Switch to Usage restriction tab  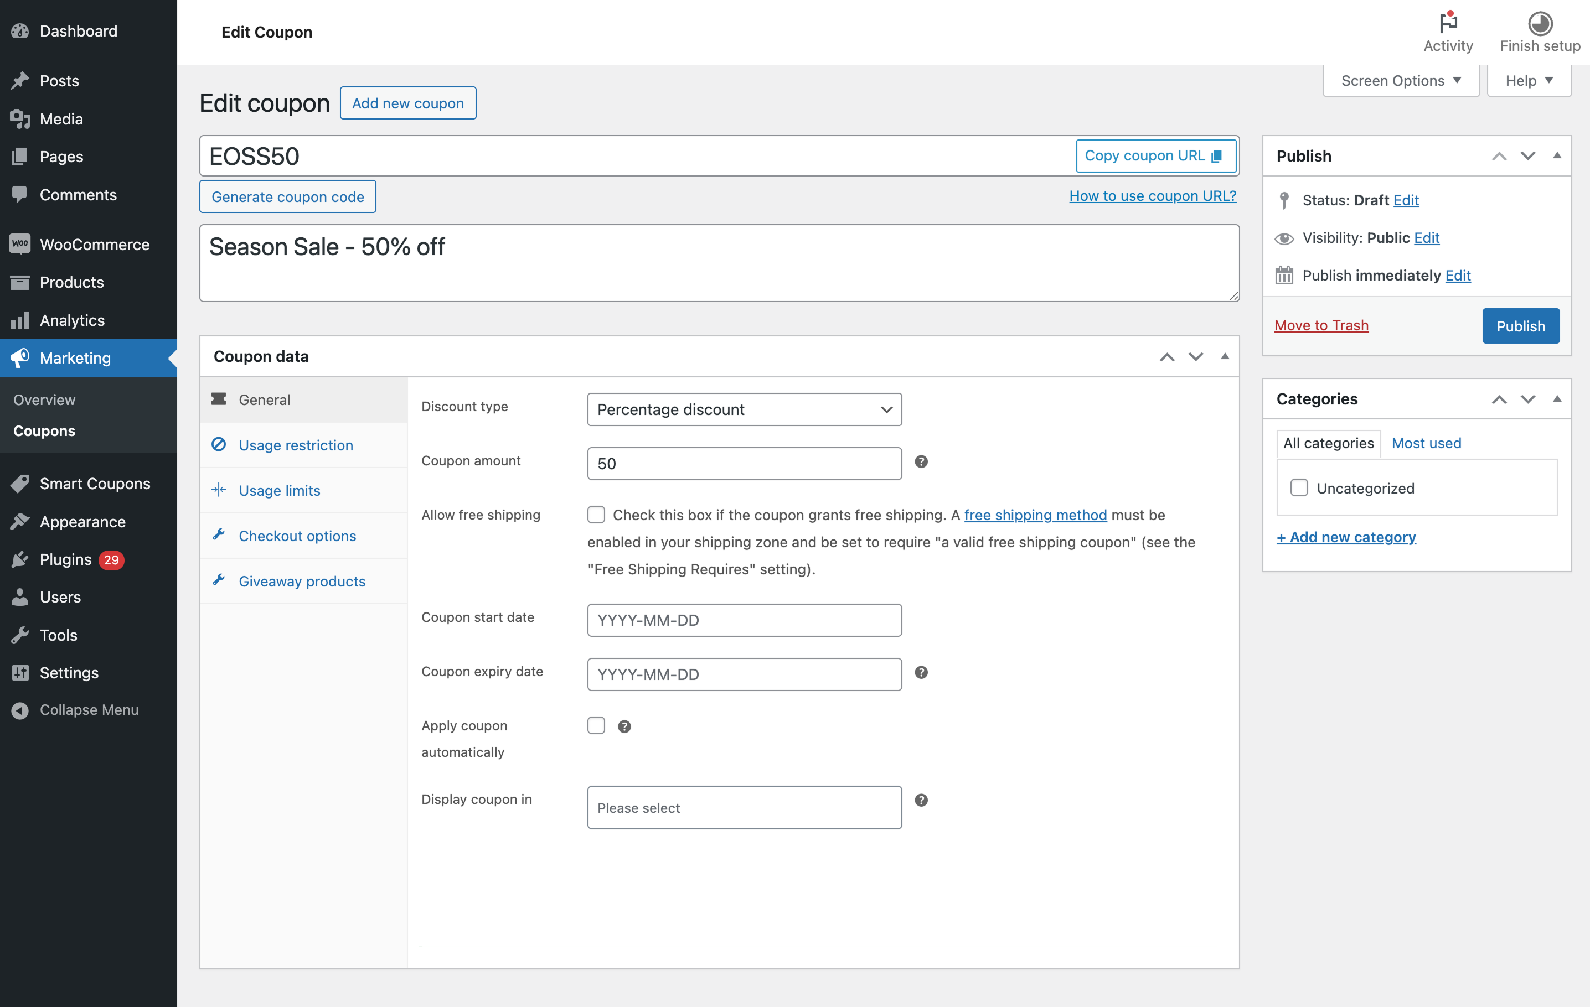[x=304, y=445]
